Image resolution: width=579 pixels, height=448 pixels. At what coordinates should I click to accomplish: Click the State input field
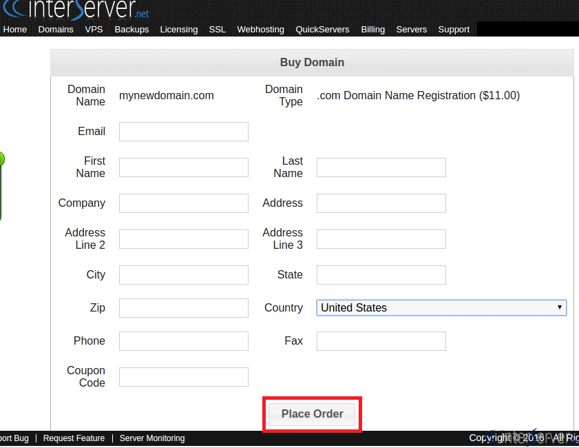pos(381,275)
